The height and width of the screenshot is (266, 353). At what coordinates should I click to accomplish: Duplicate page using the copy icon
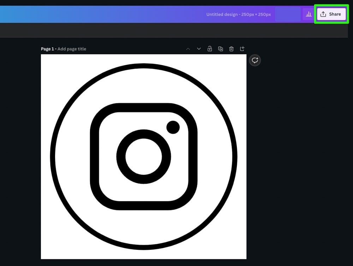coord(221,49)
